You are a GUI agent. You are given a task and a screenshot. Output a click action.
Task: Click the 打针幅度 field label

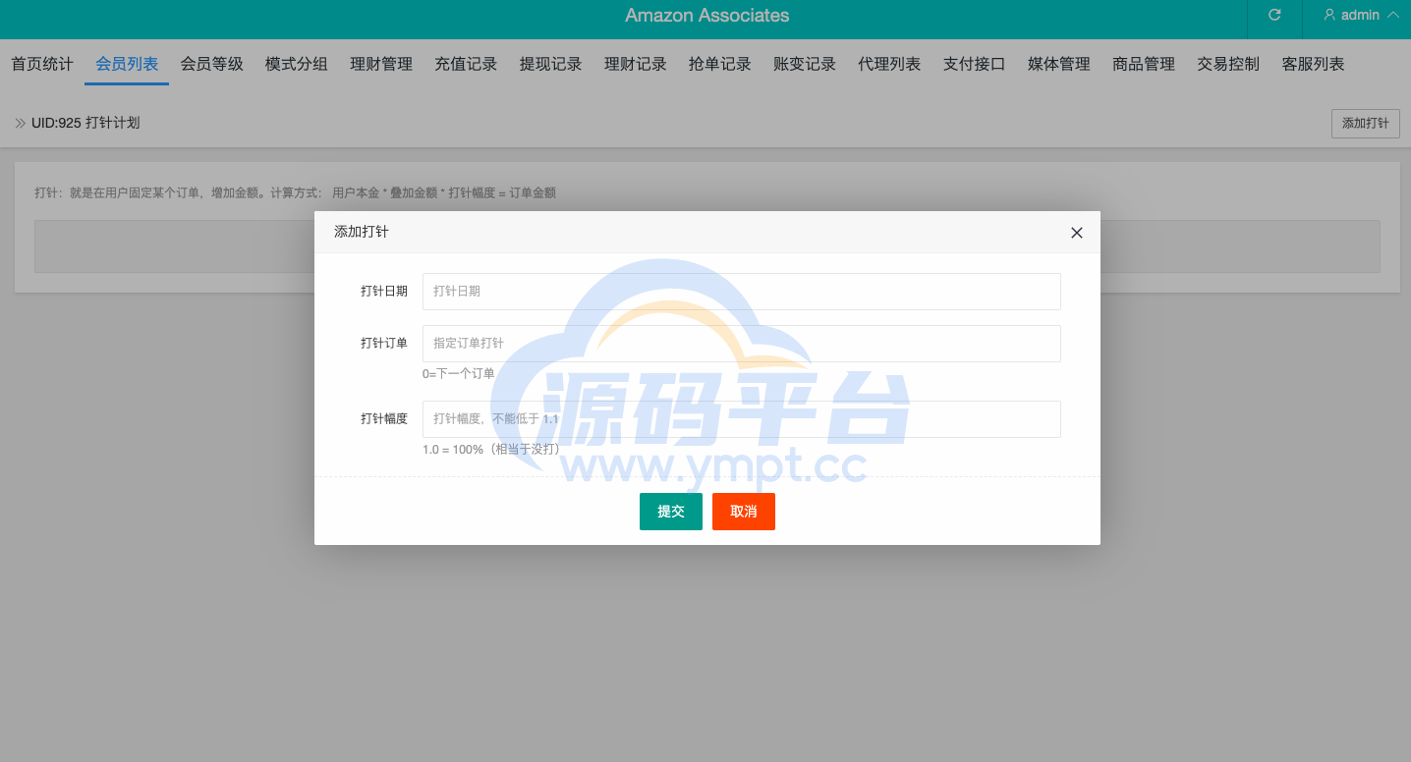click(x=384, y=419)
